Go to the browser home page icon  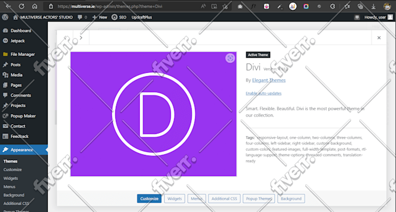pos(35,6)
